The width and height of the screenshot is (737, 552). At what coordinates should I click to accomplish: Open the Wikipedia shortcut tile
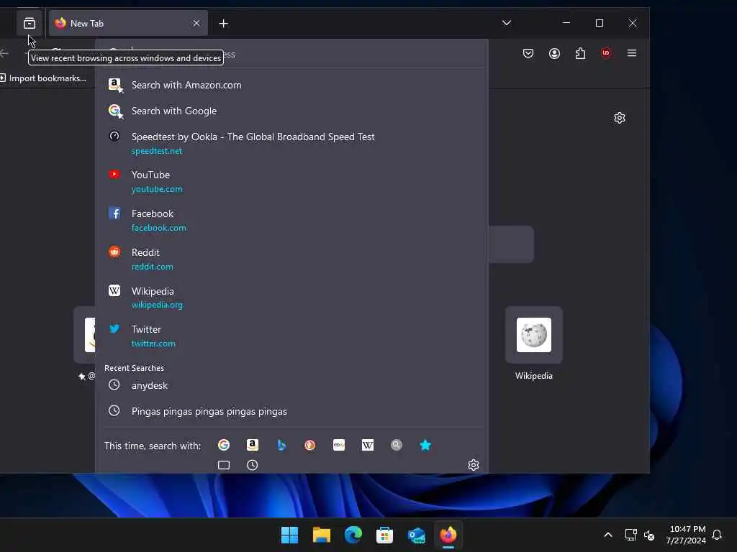click(533, 335)
